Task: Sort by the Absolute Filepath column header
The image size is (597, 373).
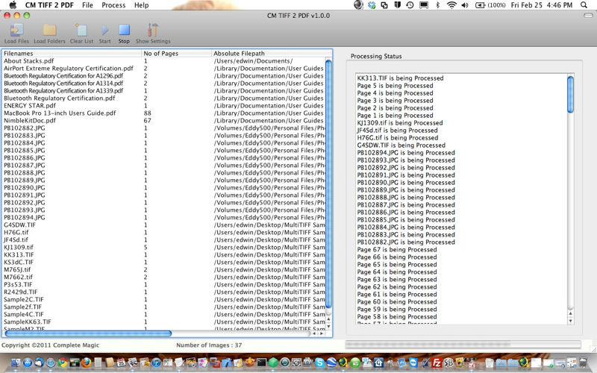Action: pos(272,53)
